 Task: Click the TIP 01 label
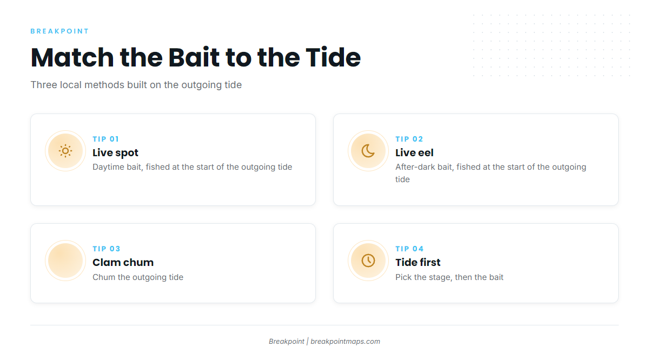[x=106, y=139]
